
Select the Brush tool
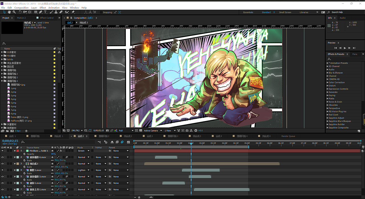51,12
